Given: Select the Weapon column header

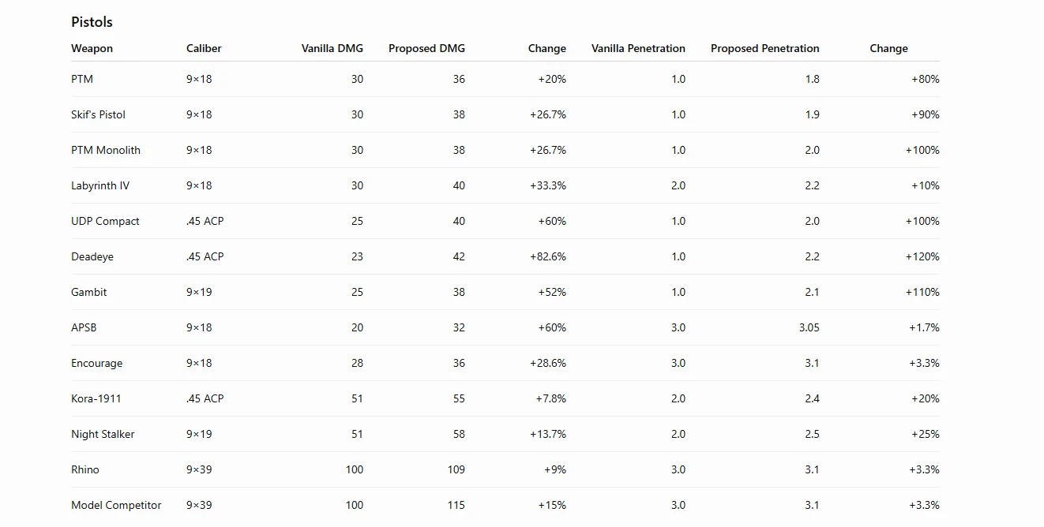Looking at the screenshot, I should point(92,48).
